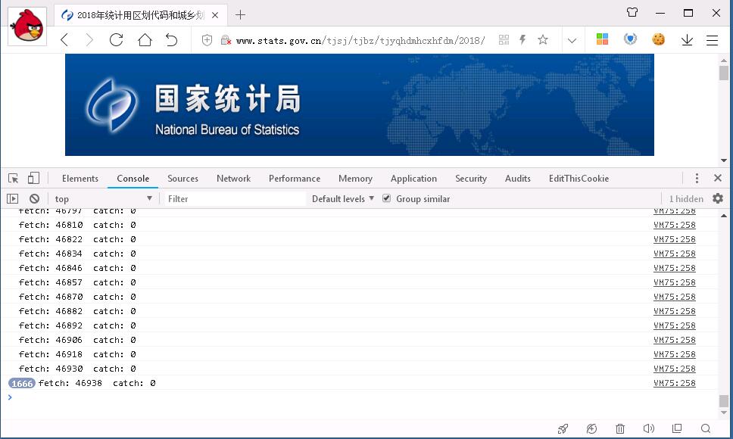Show the console sidebar

pyautogui.click(x=13, y=199)
